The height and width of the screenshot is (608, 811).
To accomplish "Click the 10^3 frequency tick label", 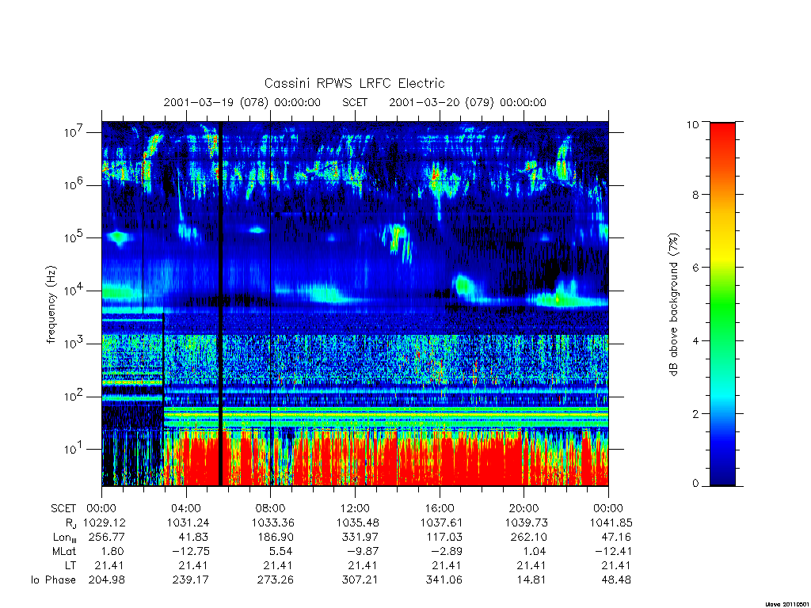I will click(75, 344).
